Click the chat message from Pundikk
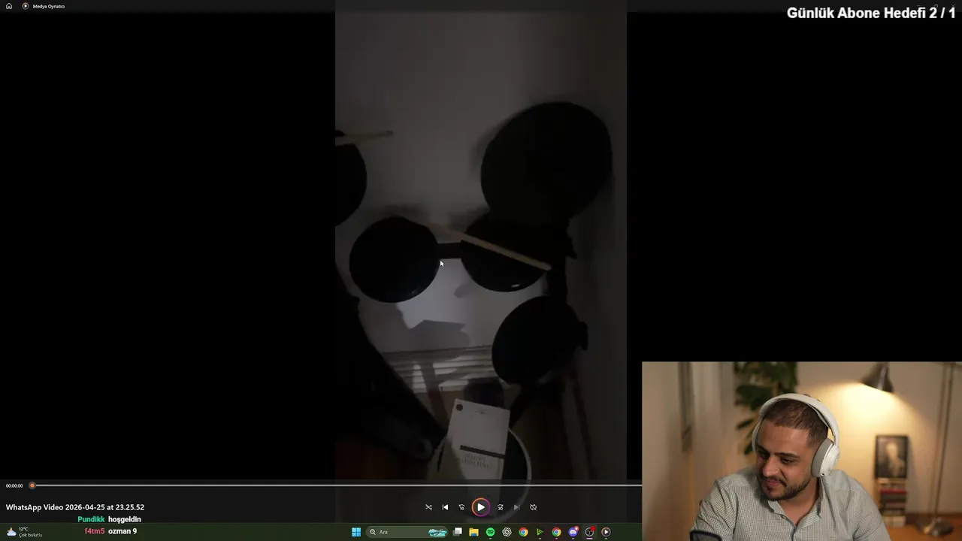This screenshot has height=541, width=962. click(109, 519)
